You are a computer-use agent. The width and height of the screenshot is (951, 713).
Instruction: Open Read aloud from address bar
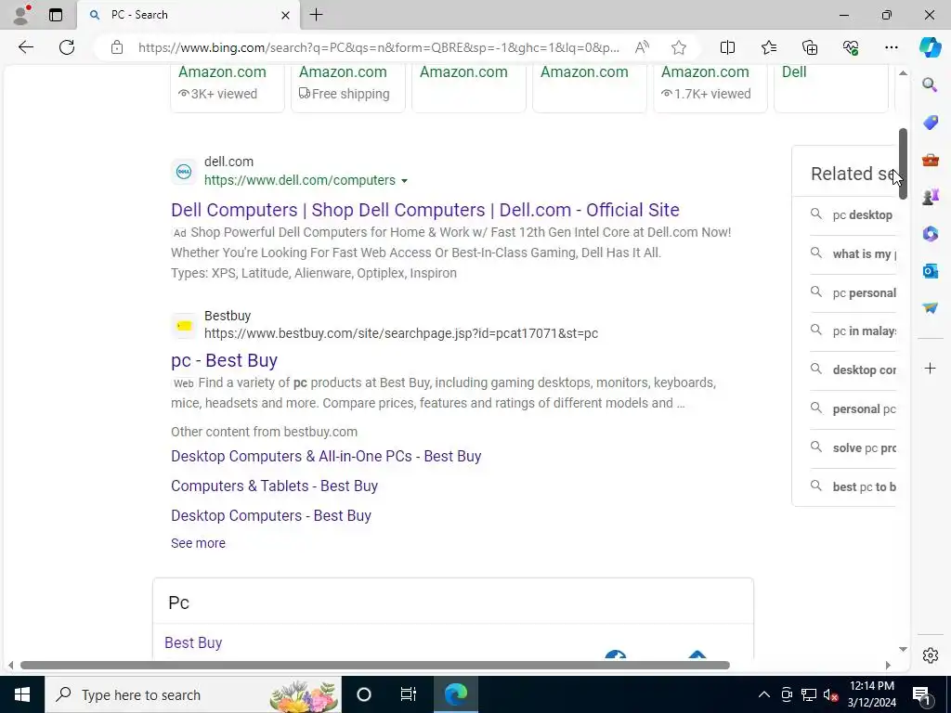point(642,47)
